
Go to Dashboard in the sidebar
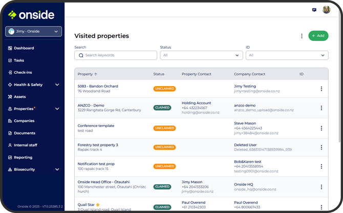pyautogui.click(x=24, y=48)
